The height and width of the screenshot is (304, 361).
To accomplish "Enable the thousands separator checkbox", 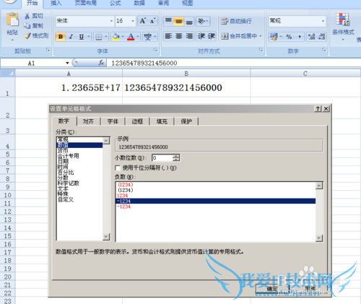I will pos(118,168).
